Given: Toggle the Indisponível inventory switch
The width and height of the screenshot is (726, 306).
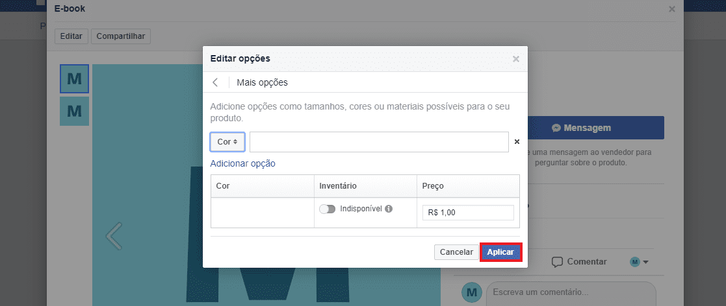Looking at the screenshot, I should 328,209.
